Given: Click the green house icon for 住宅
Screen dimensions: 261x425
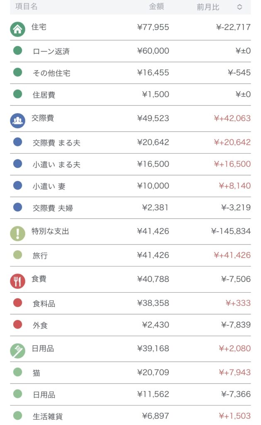Looking at the screenshot, I should tap(17, 29).
